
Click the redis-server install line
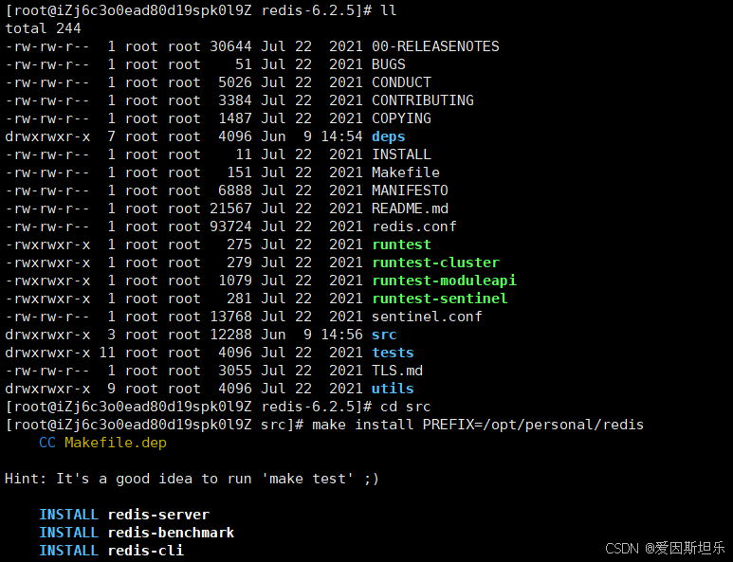pyautogui.click(x=124, y=515)
